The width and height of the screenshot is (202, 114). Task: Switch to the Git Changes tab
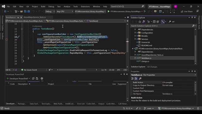click(152, 67)
